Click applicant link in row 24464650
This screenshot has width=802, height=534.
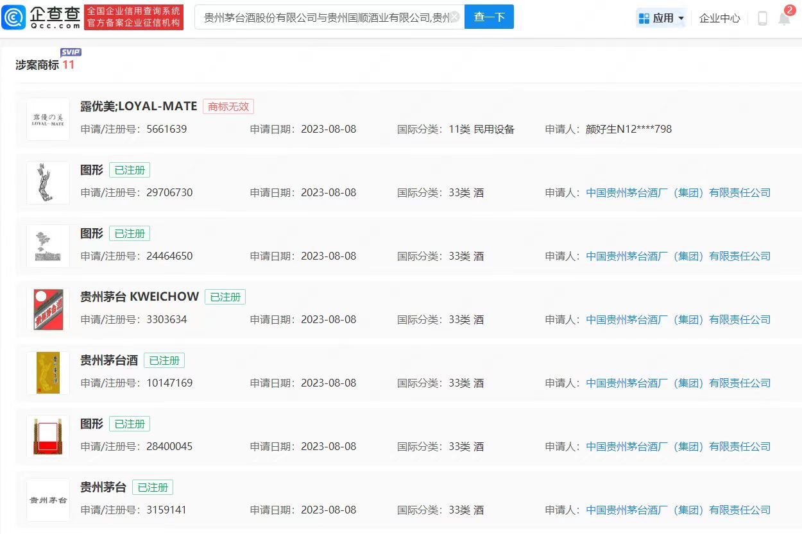pos(678,256)
